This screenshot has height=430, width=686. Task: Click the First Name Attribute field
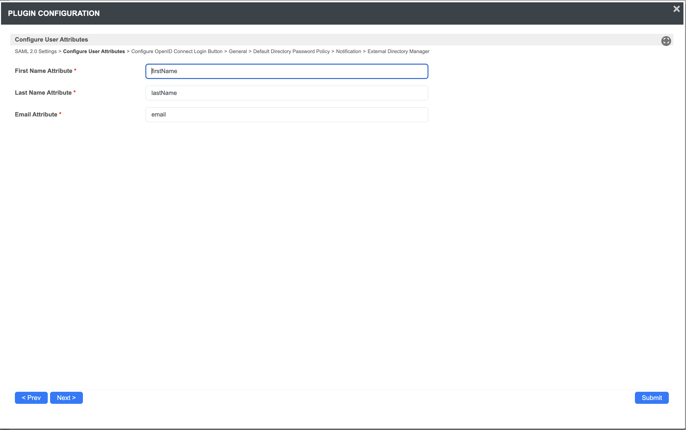pyautogui.click(x=287, y=71)
